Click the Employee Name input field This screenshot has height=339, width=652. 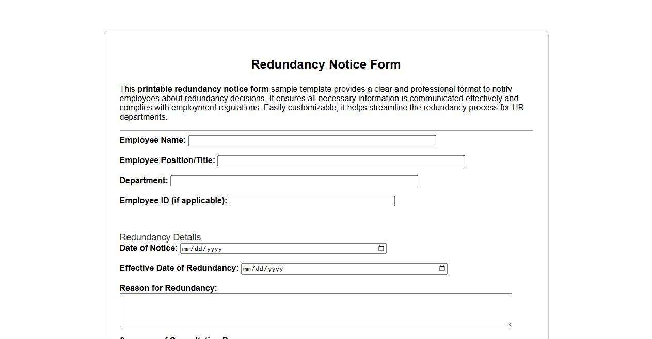[312, 140]
